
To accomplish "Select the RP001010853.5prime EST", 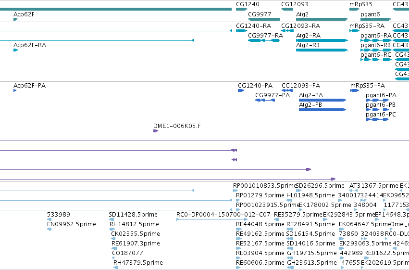I will pyautogui.click(x=235, y=191).
